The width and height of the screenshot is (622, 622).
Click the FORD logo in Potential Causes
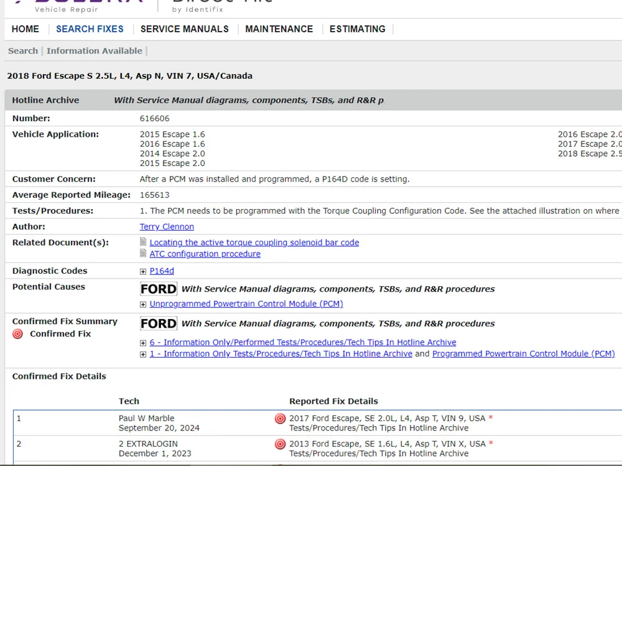(x=159, y=289)
